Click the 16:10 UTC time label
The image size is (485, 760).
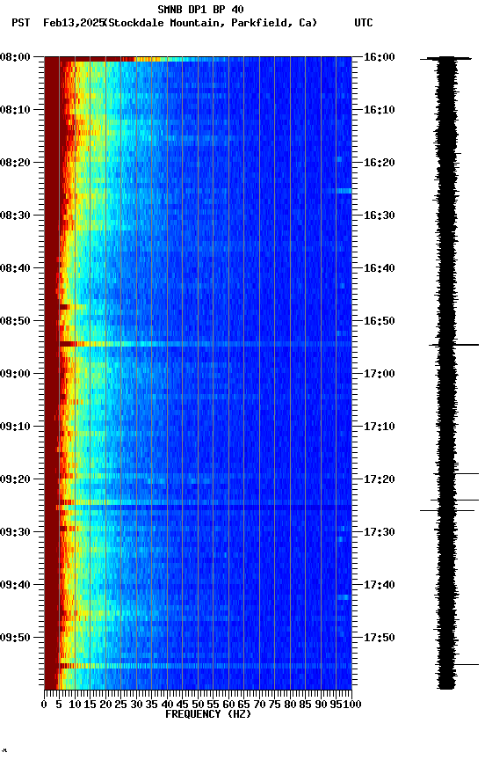coord(380,110)
